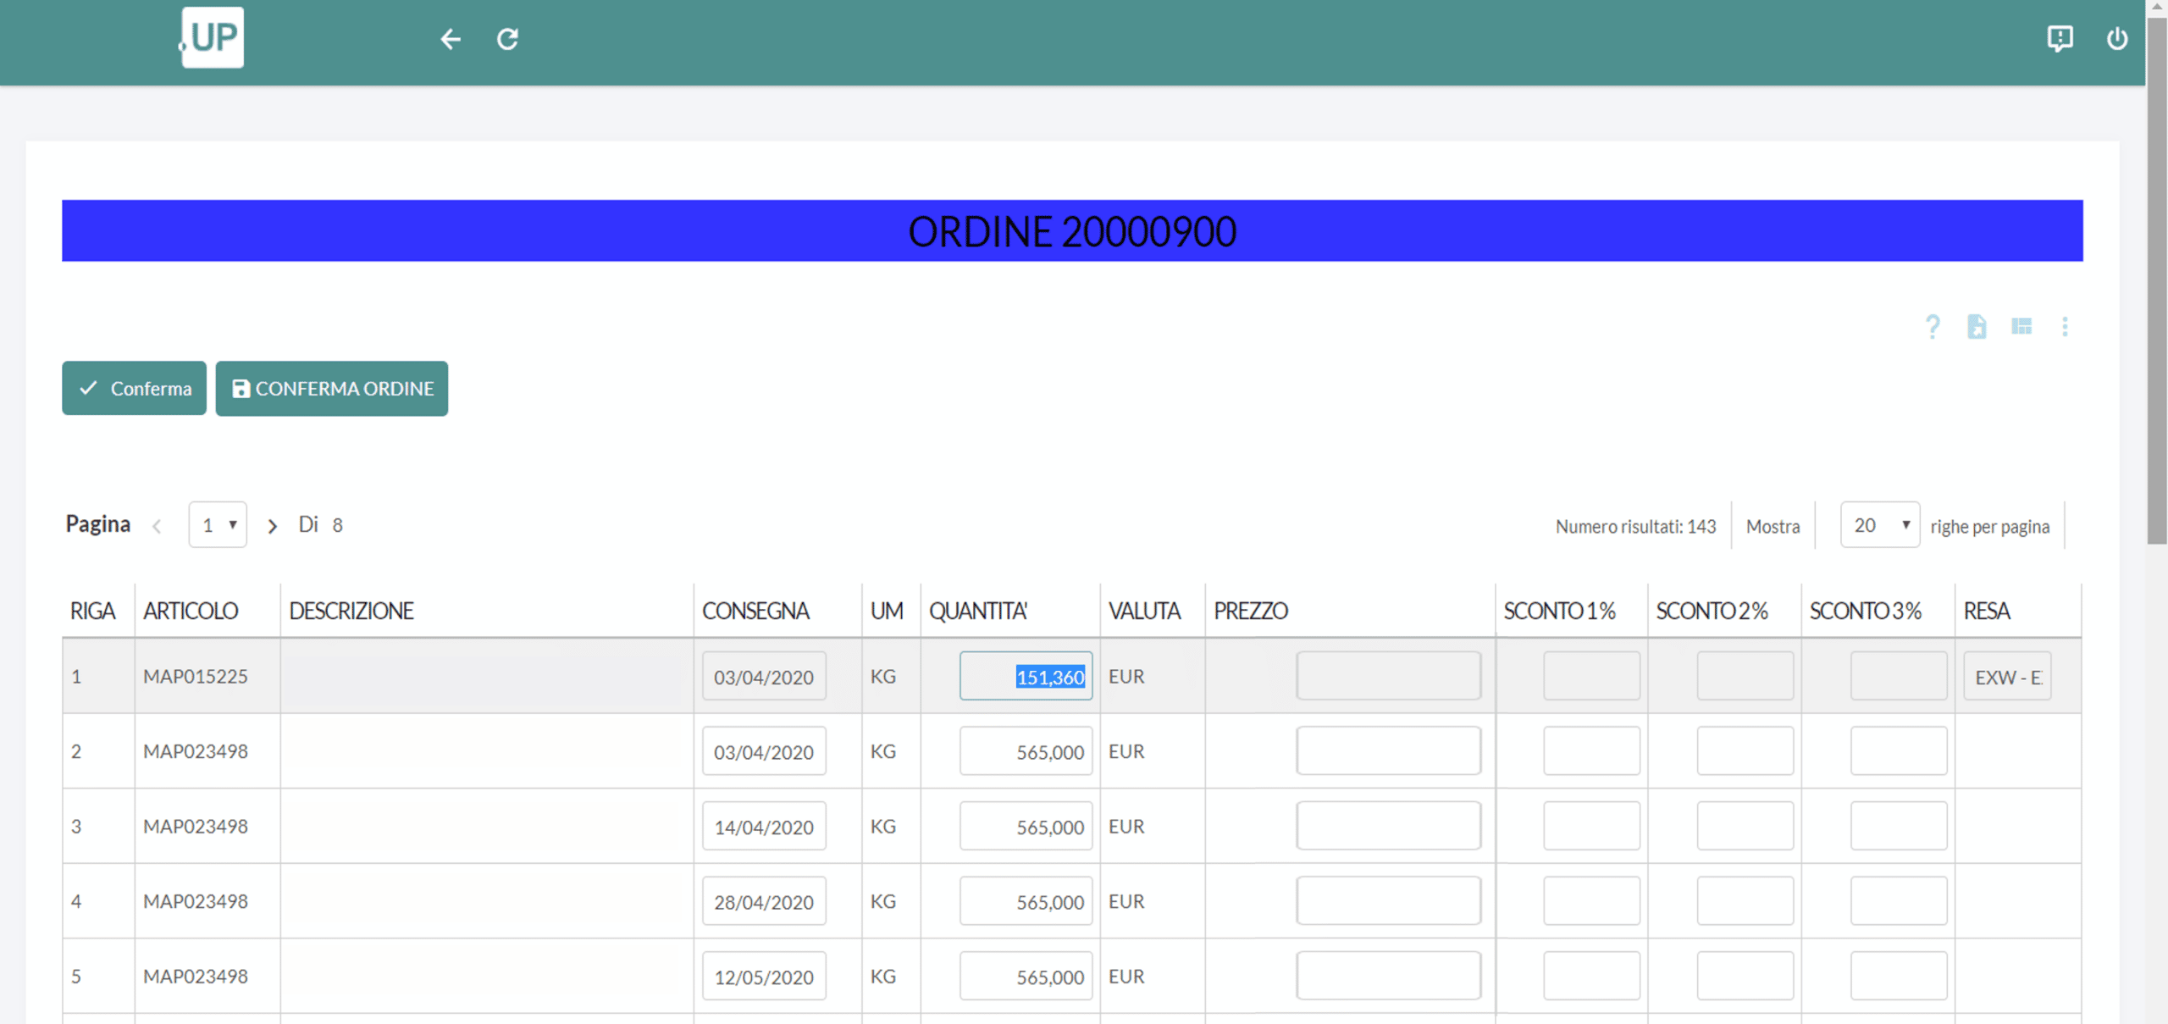Click price field in row 2
Image resolution: width=2168 pixels, height=1024 pixels.
coord(1388,750)
